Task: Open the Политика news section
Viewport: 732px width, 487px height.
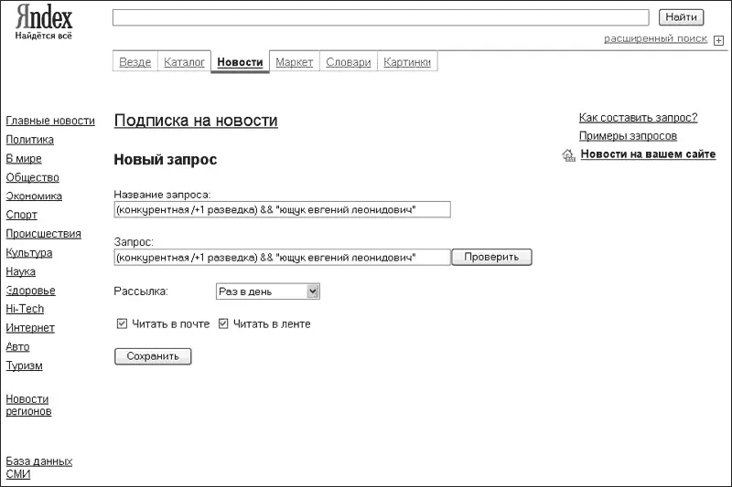Action: coord(30,140)
